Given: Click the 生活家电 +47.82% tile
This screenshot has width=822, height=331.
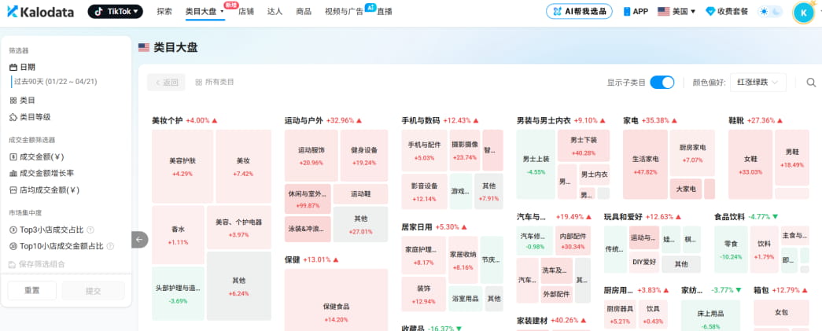Looking at the screenshot, I should 645,164.
